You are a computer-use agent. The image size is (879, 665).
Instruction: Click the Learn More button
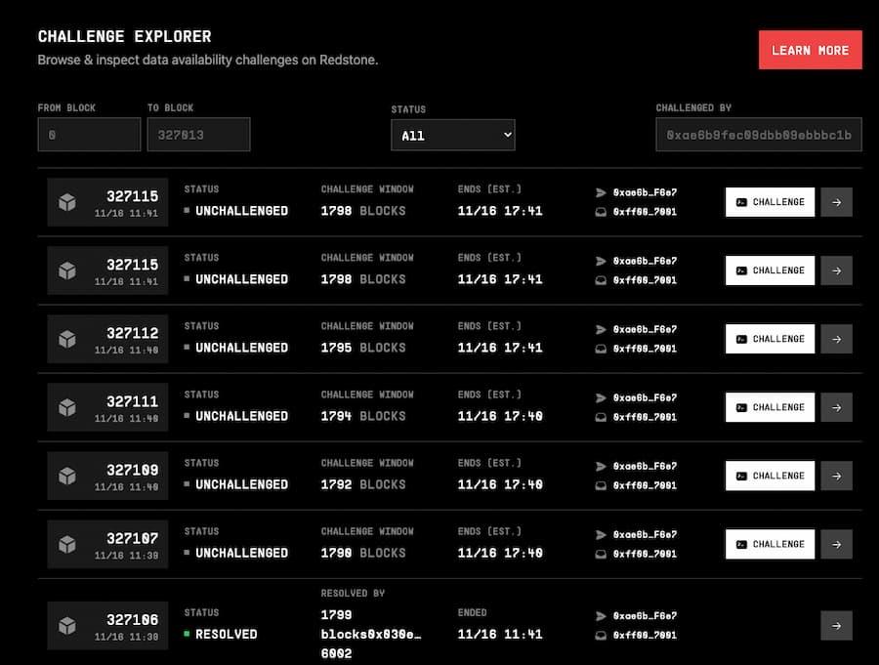coord(810,50)
